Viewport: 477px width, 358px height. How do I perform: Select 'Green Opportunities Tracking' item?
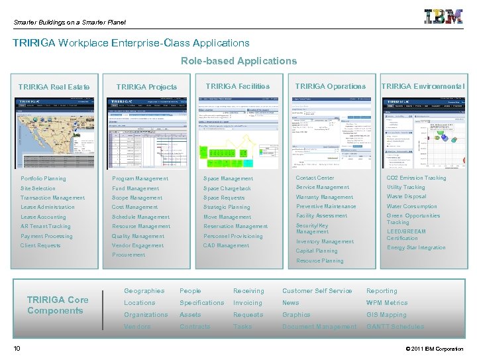coord(413,219)
